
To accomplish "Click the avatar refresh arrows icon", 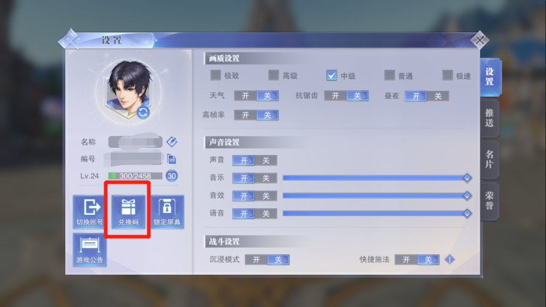I will pyautogui.click(x=143, y=112).
